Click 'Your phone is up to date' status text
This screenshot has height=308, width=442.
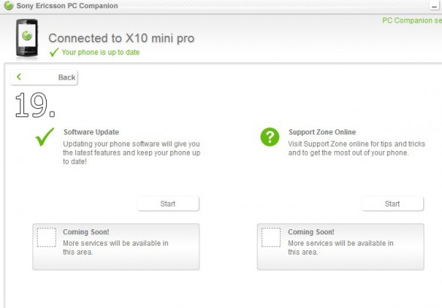[x=101, y=53]
